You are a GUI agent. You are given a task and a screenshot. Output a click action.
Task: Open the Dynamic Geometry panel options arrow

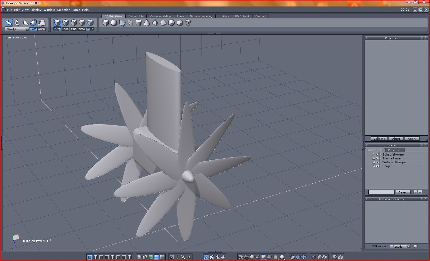(x=421, y=199)
